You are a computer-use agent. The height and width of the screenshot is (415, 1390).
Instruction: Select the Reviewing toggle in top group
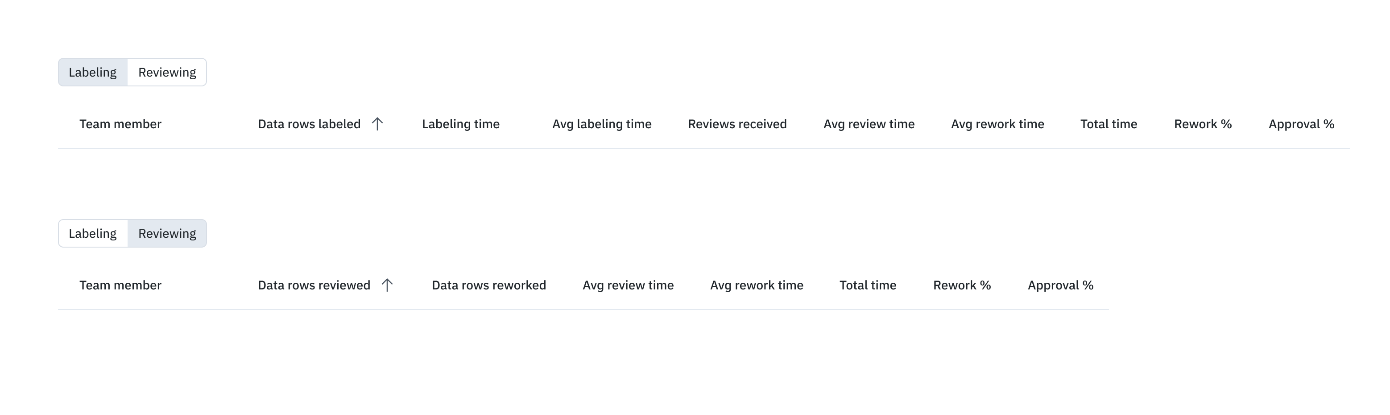[167, 72]
